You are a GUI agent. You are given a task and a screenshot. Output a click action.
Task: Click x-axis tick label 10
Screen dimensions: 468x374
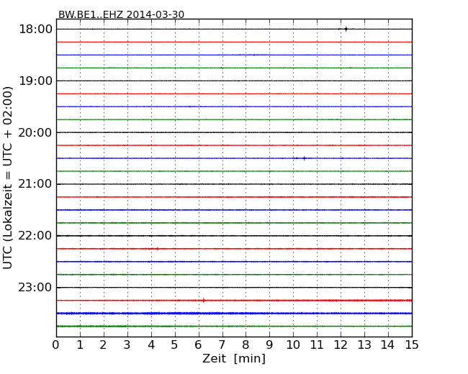pos(293,345)
